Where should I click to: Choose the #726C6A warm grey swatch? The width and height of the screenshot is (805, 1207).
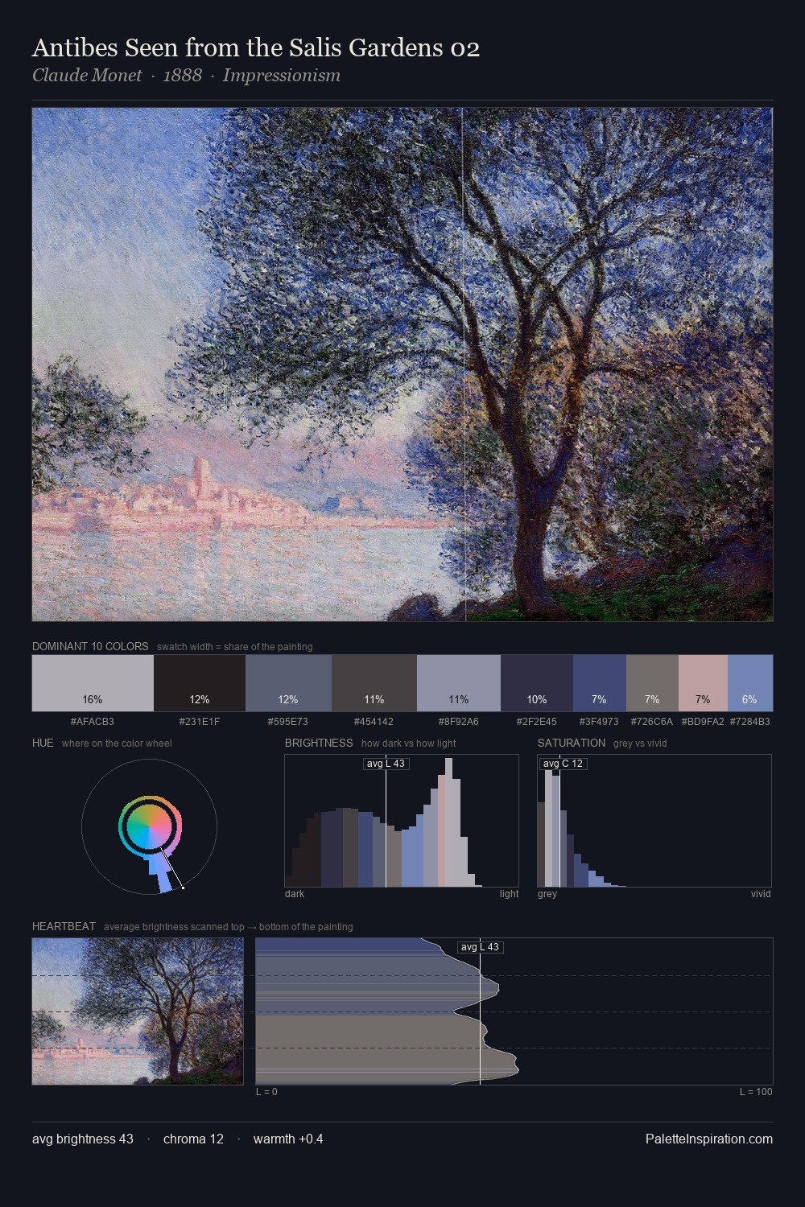(x=652, y=683)
